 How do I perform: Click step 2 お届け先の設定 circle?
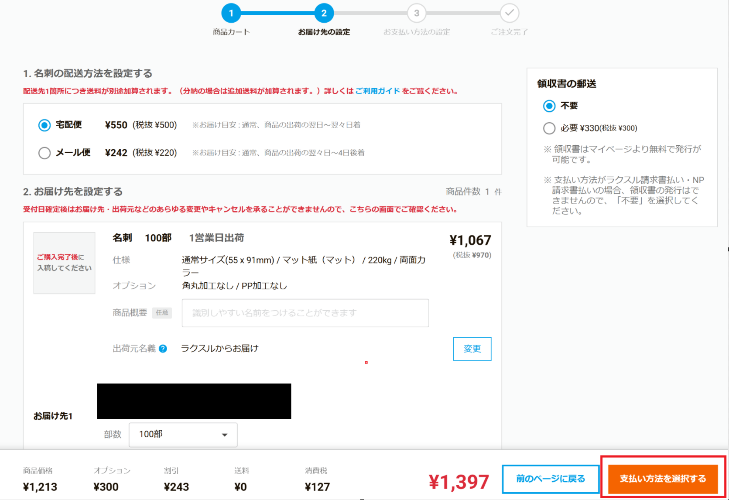point(324,13)
